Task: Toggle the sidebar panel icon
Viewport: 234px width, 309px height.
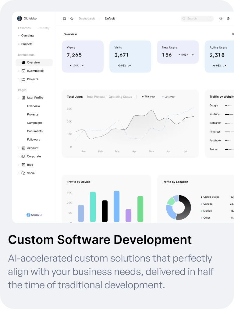Action: [x=64, y=19]
